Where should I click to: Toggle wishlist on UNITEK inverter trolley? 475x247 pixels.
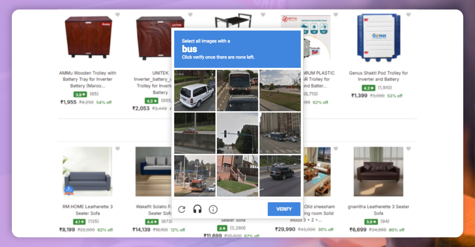pyautogui.click(x=189, y=15)
